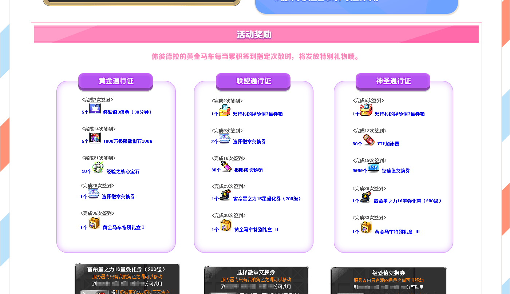This screenshot has width=510, height=294.
Task: Open the 经验值3倍券（30分钟） link
Action: pos(127,112)
